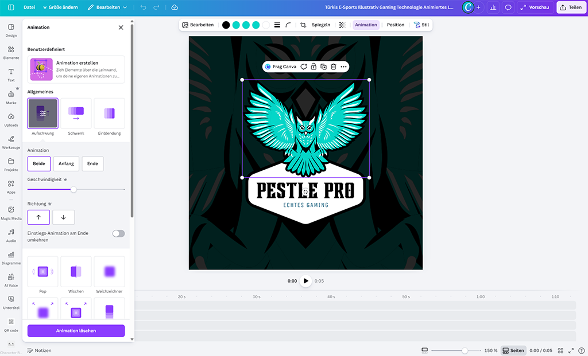The width and height of the screenshot is (588, 356).
Task: Open the analytics chart icon
Action: (493, 7)
